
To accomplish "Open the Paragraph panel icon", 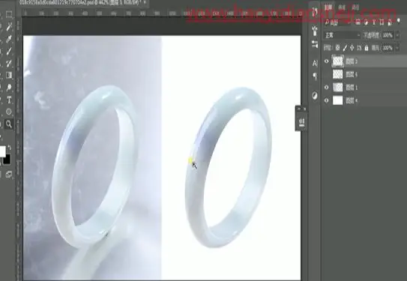I will (315, 76).
